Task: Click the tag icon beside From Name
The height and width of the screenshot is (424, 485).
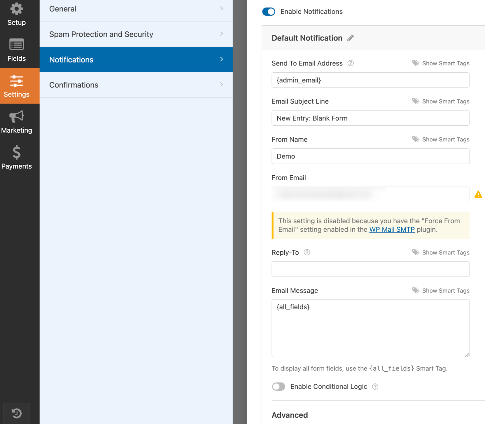Action: pos(415,139)
